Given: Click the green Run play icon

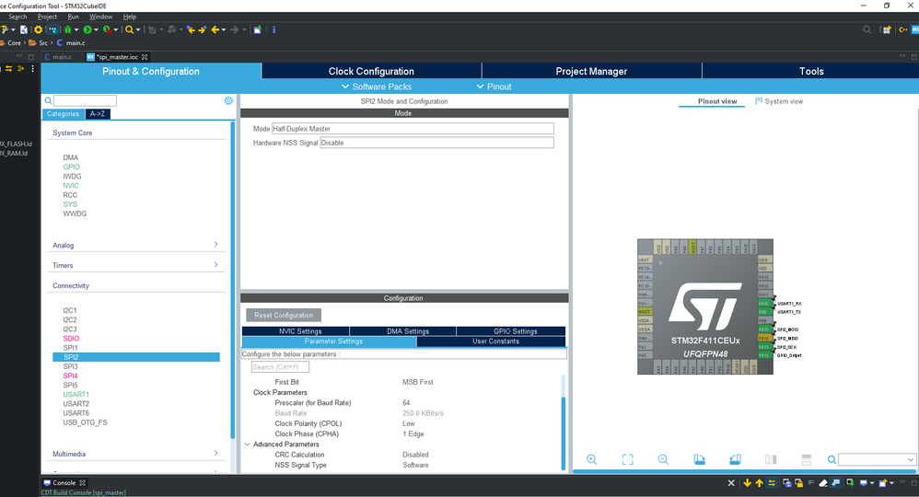Looking at the screenshot, I should pyautogui.click(x=87, y=29).
